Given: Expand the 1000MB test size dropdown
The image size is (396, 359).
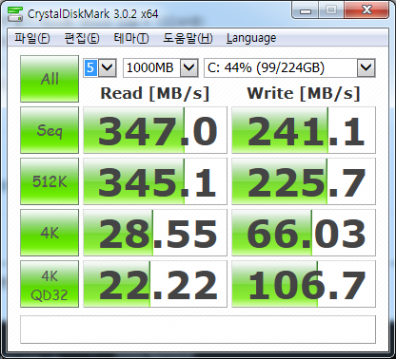Looking at the screenshot, I should (x=189, y=67).
